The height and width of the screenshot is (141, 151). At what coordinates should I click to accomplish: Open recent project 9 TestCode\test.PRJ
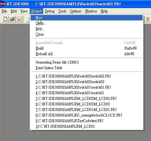86,121
